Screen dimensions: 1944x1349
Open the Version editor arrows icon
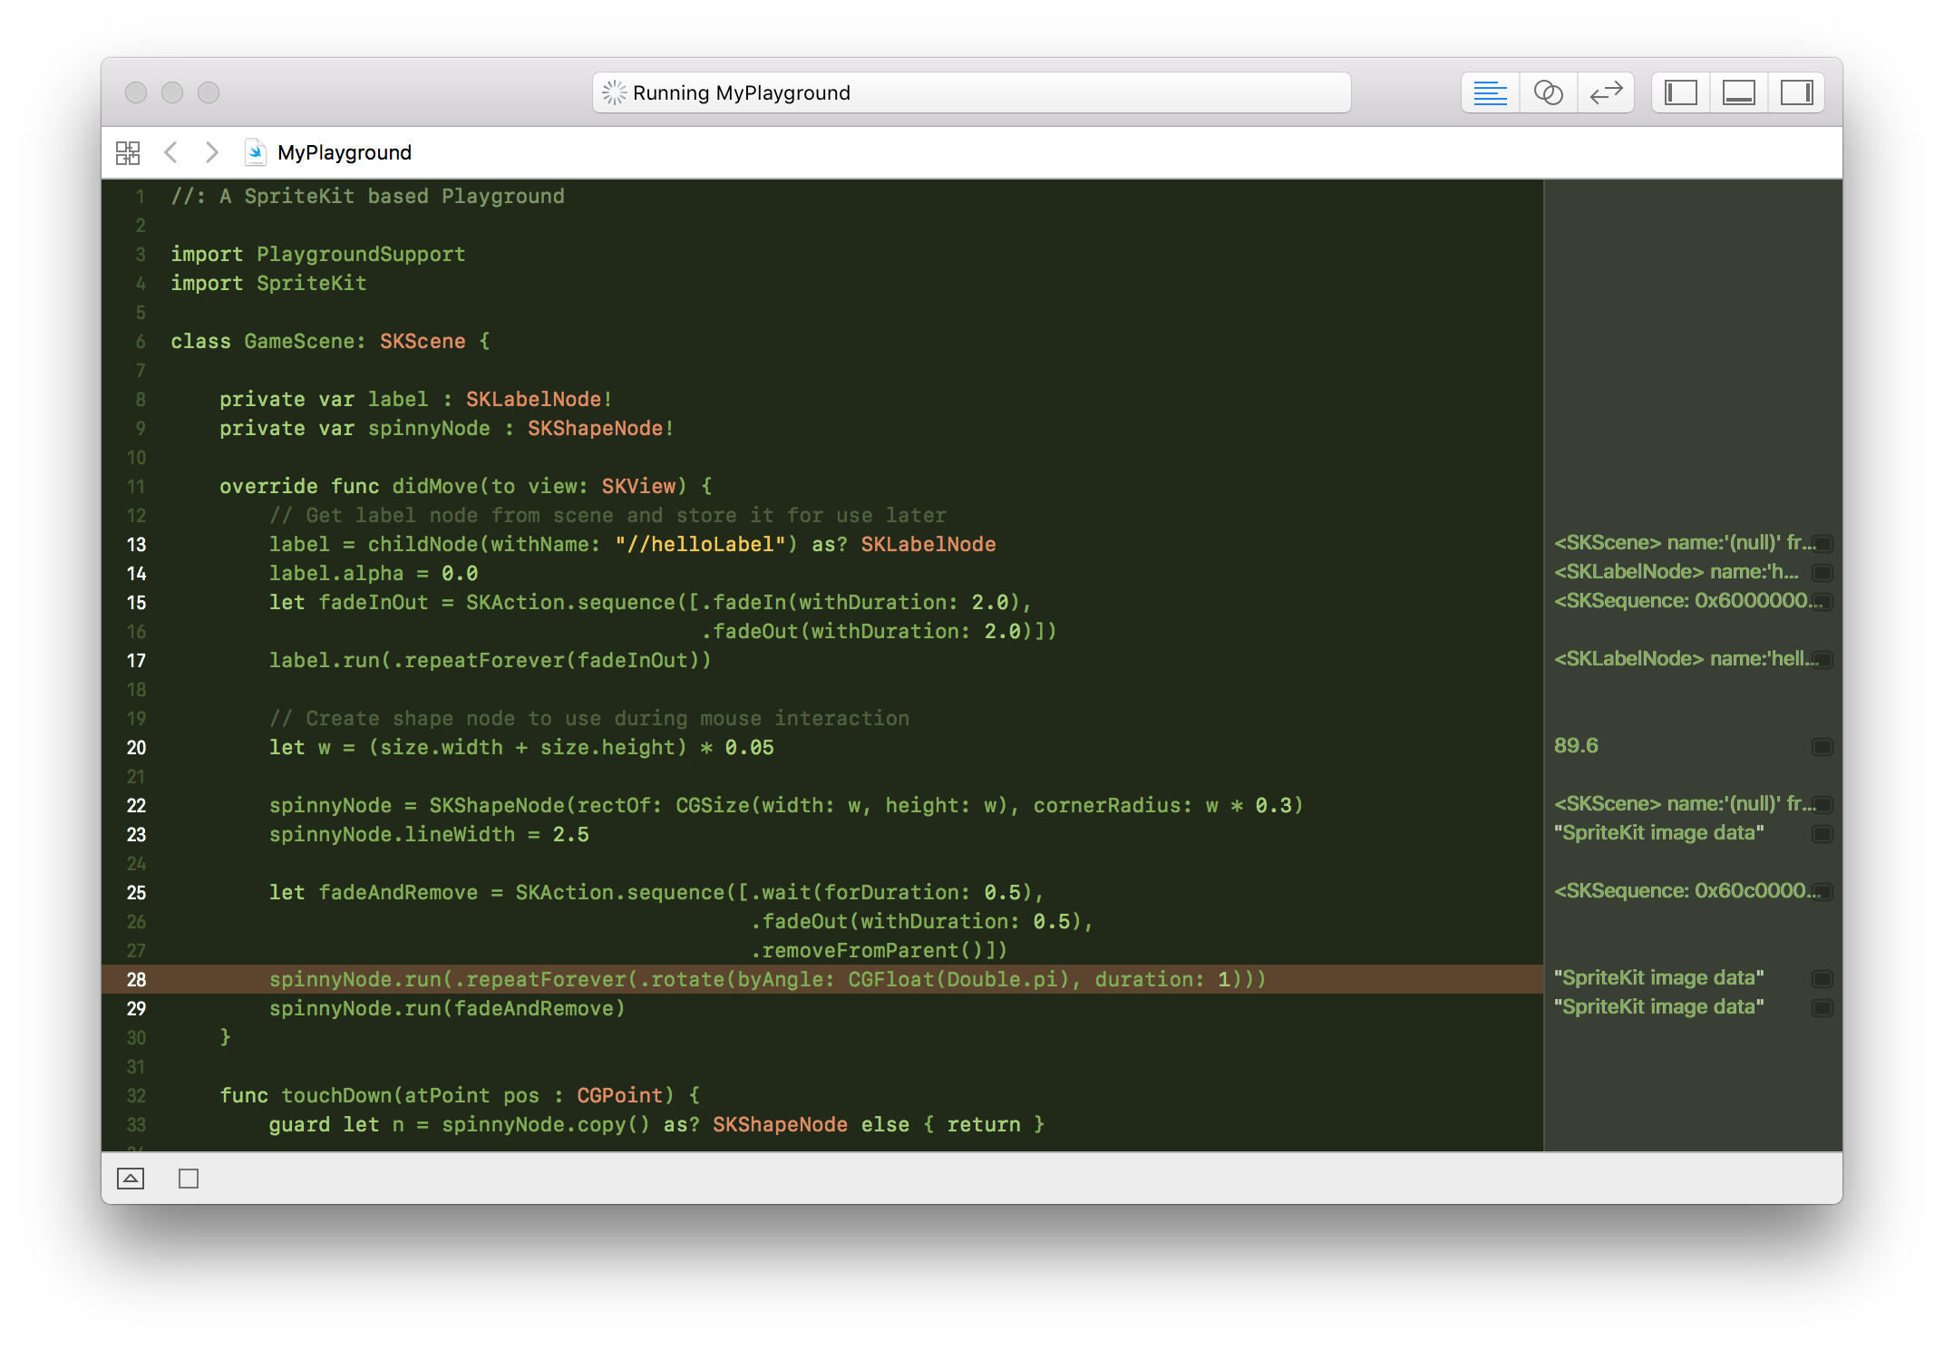click(x=1606, y=92)
